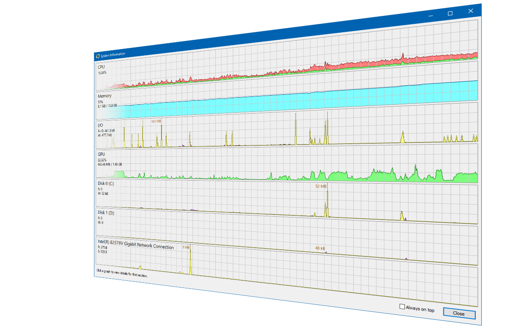Open the GPU graph details

[287, 165]
